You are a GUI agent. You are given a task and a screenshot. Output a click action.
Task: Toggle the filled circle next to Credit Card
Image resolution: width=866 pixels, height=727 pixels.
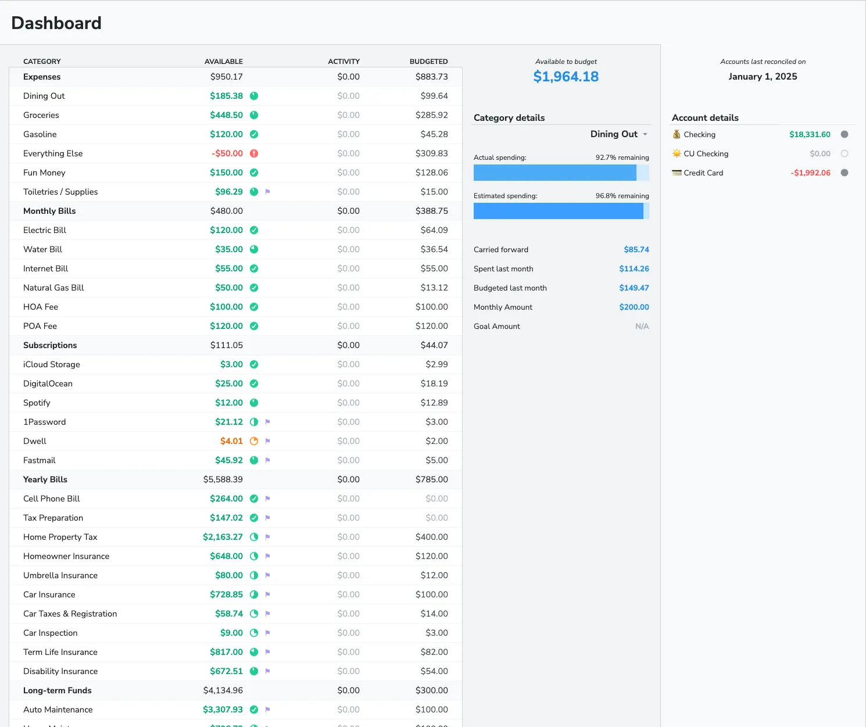[844, 173]
